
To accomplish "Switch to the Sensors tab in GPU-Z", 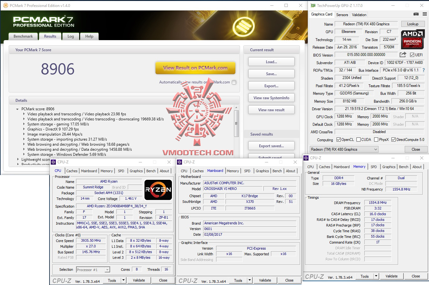I will click(342, 15).
